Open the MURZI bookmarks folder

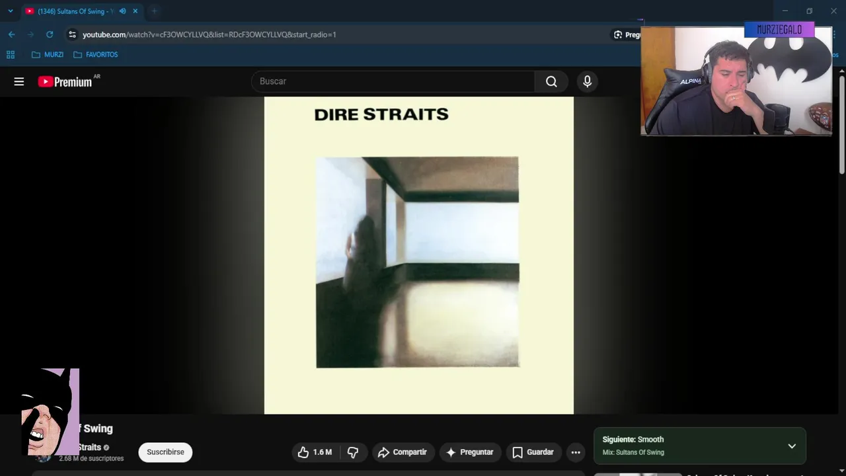[48, 55]
